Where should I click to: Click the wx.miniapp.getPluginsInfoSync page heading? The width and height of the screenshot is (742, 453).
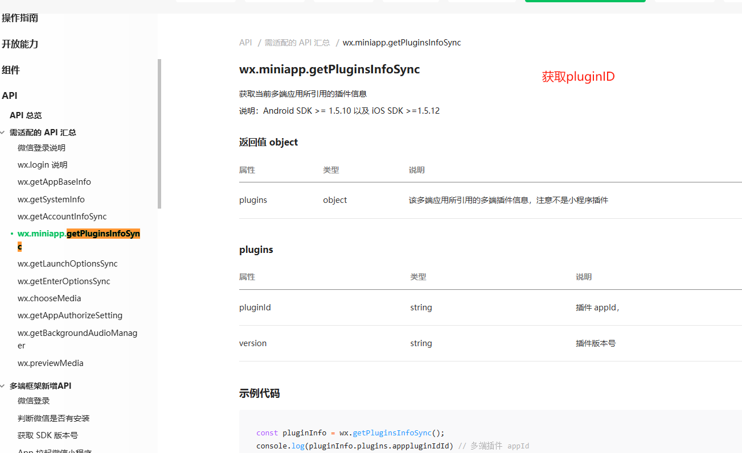330,69
